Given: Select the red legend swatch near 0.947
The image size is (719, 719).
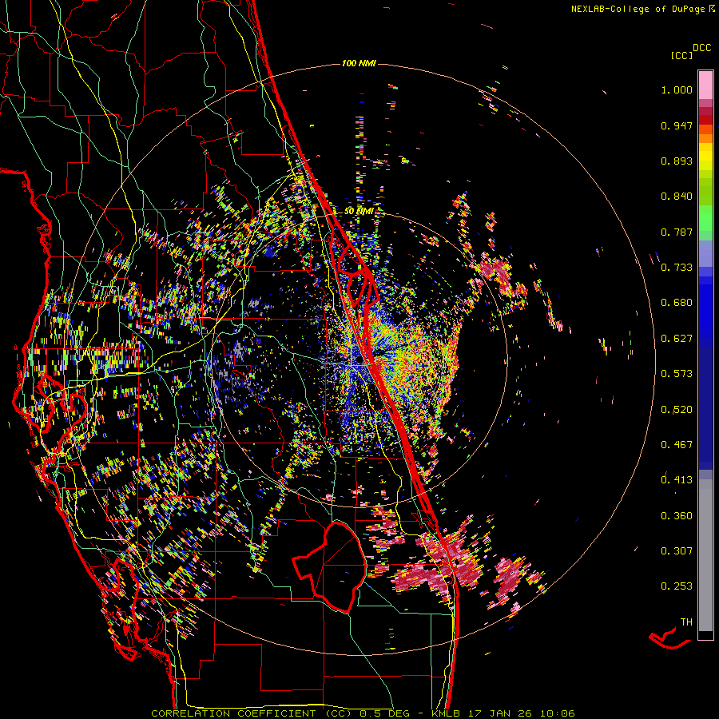Looking at the screenshot, I should click(705, 118).
